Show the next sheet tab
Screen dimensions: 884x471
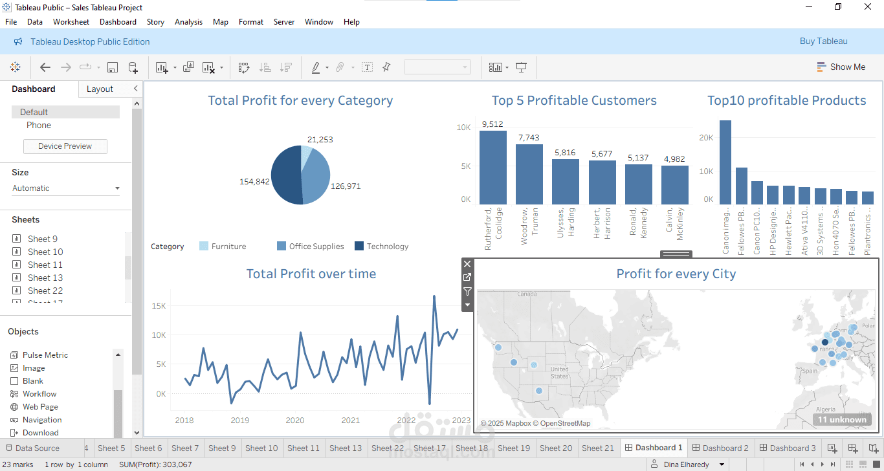pos(823,464)
